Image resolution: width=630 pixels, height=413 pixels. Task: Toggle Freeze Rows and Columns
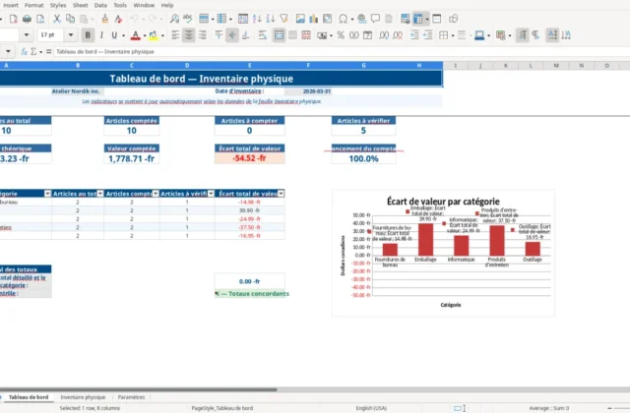(x=417, y=19)
